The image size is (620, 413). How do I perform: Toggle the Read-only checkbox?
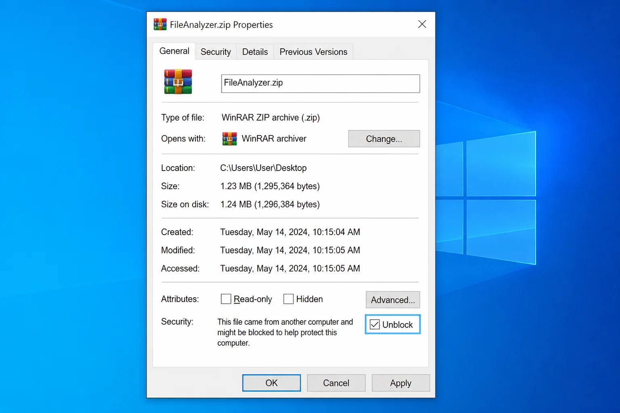(226, 299)
